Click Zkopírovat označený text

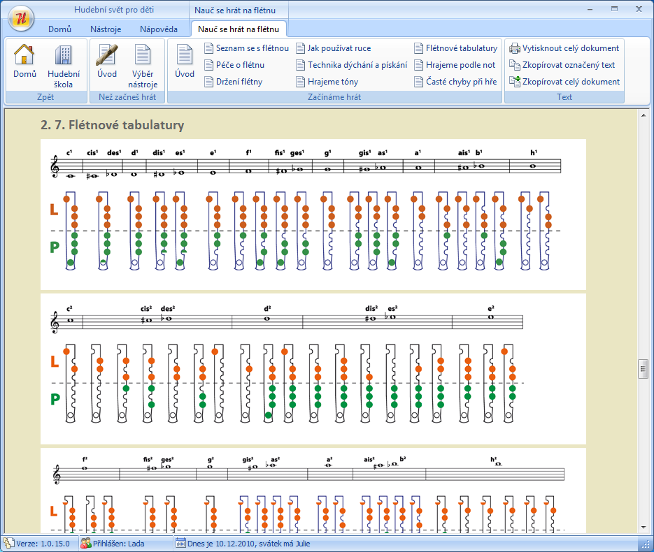[x=562, y=65]
